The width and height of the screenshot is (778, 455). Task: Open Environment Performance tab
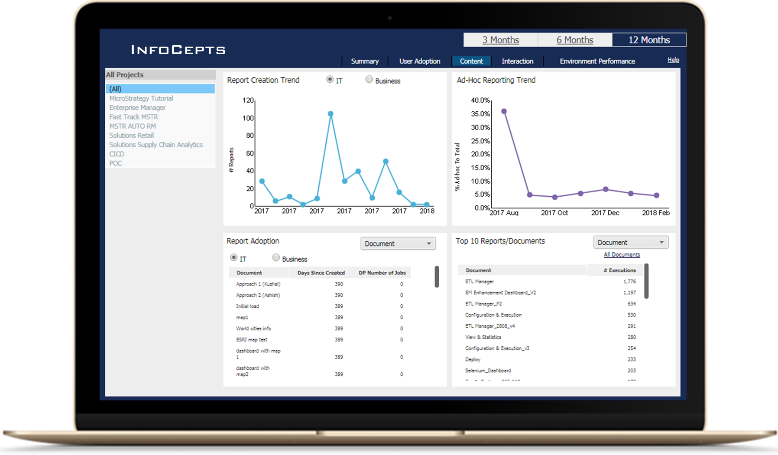597,61
